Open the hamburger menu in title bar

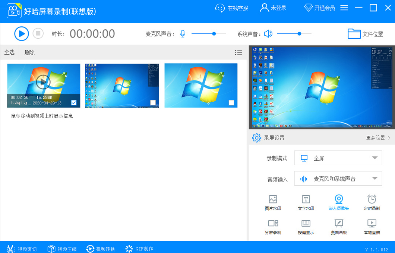[x=344, y=7]
